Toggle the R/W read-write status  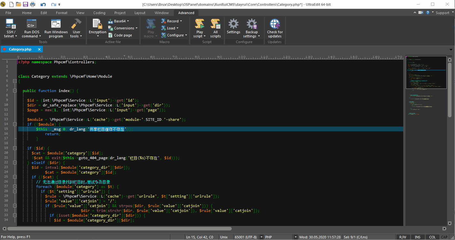(x=403, y=237)
